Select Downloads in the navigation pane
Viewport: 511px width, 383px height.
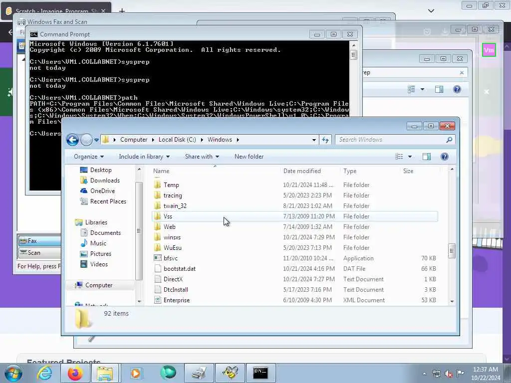(x=105, y=181)
